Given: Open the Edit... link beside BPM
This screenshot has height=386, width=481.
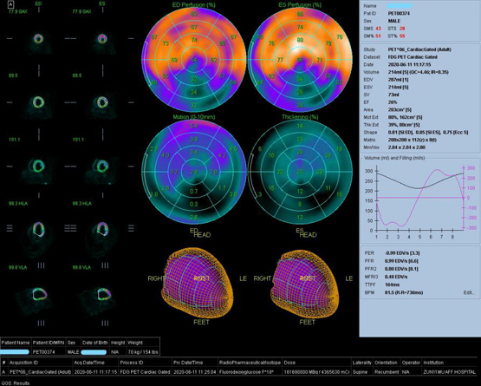Looking at the screenshot, I should (469, 292).
